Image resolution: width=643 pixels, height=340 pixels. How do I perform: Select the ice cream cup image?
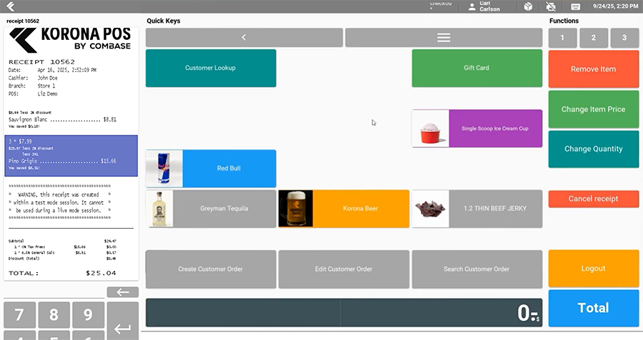coord(431,128)
